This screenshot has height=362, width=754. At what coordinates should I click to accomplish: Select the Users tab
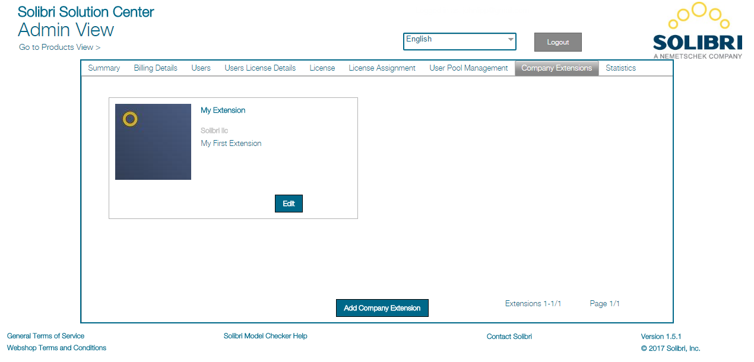[201, 68]
